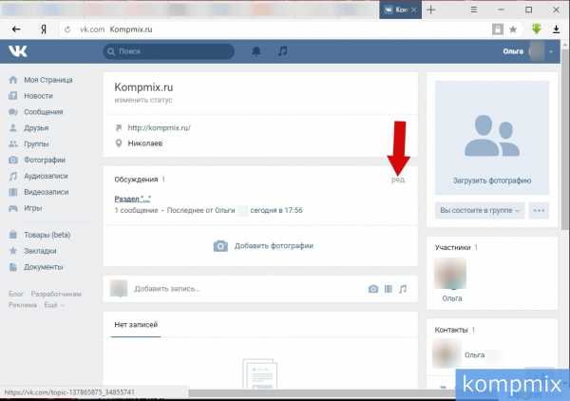Click Ольга member avatar thumbnail
Image resolution: width=570 pixels, height=401 pixels.
tap(450, 274)
